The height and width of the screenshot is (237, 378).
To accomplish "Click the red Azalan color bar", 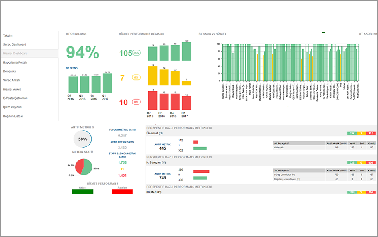I will (x=122, y=192).
